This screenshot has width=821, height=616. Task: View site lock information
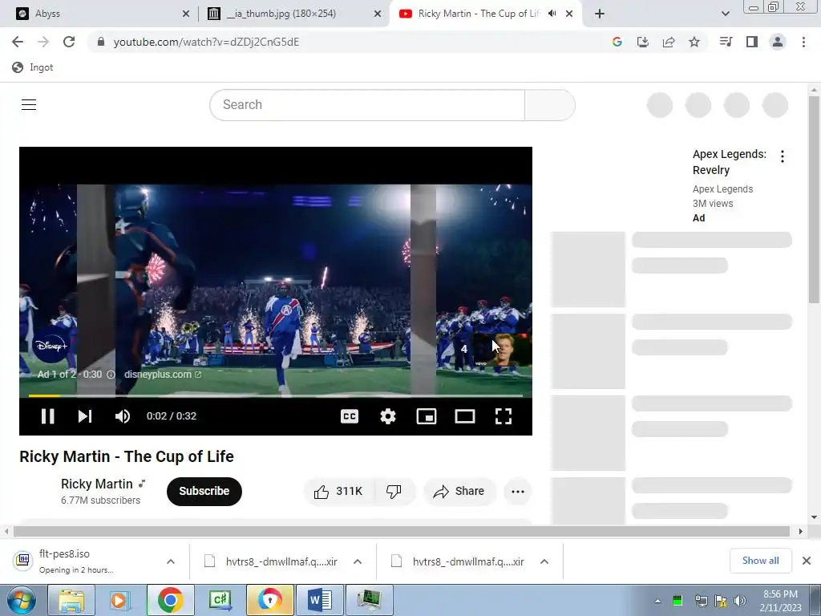[101, 42]
